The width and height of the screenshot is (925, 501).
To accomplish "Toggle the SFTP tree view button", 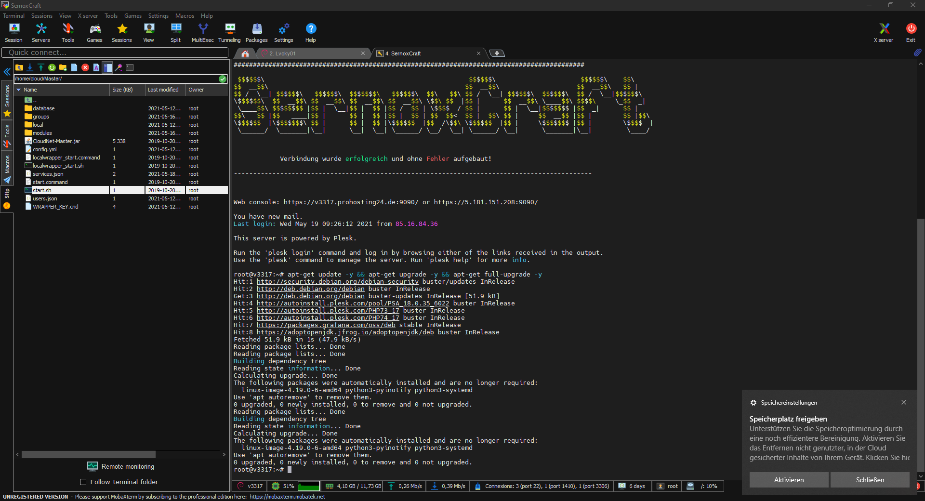I will [x=107, y=67].
